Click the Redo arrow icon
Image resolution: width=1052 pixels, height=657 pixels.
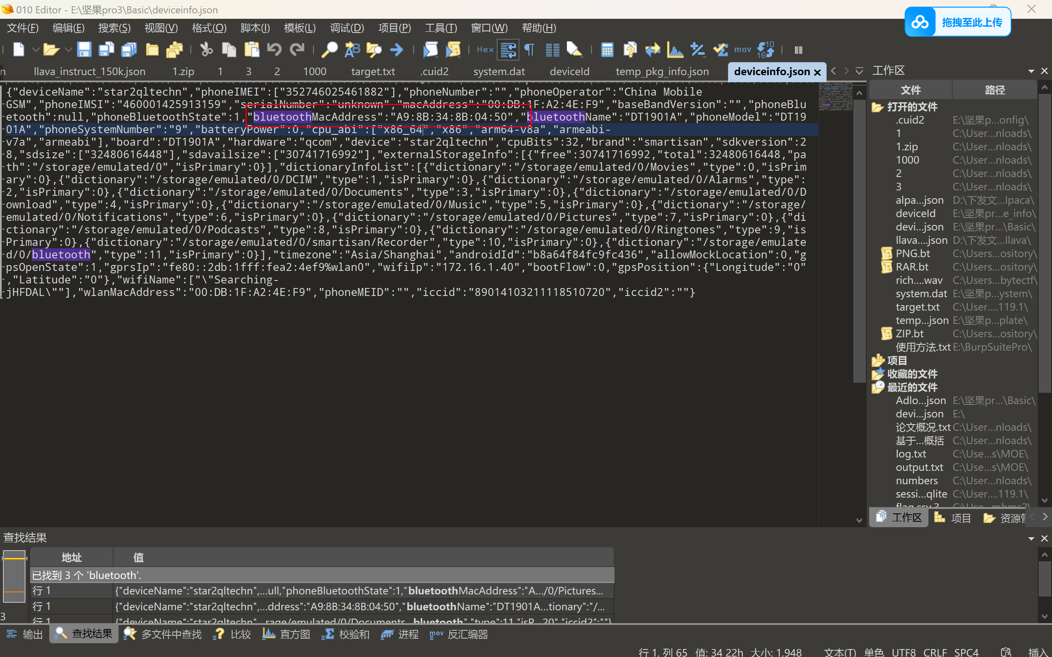click(297, 50)
